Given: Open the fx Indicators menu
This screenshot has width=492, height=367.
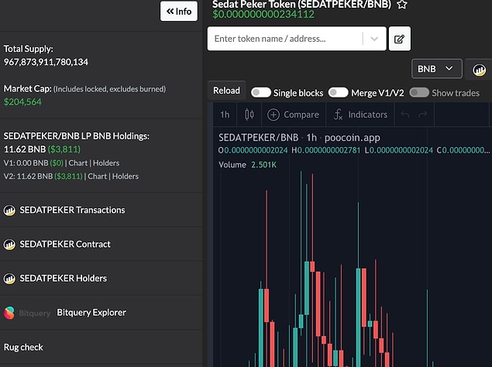Looking at the screenshot, I should tap(360, 115).
